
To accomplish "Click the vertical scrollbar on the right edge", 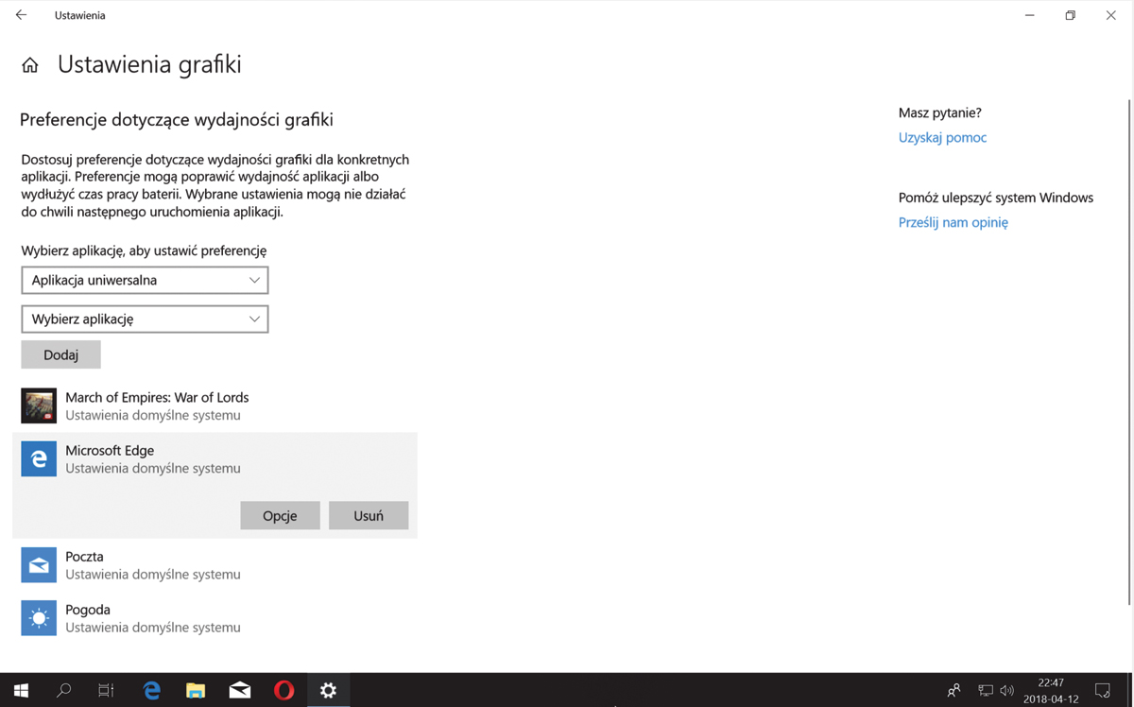I will coord(1129,350).
